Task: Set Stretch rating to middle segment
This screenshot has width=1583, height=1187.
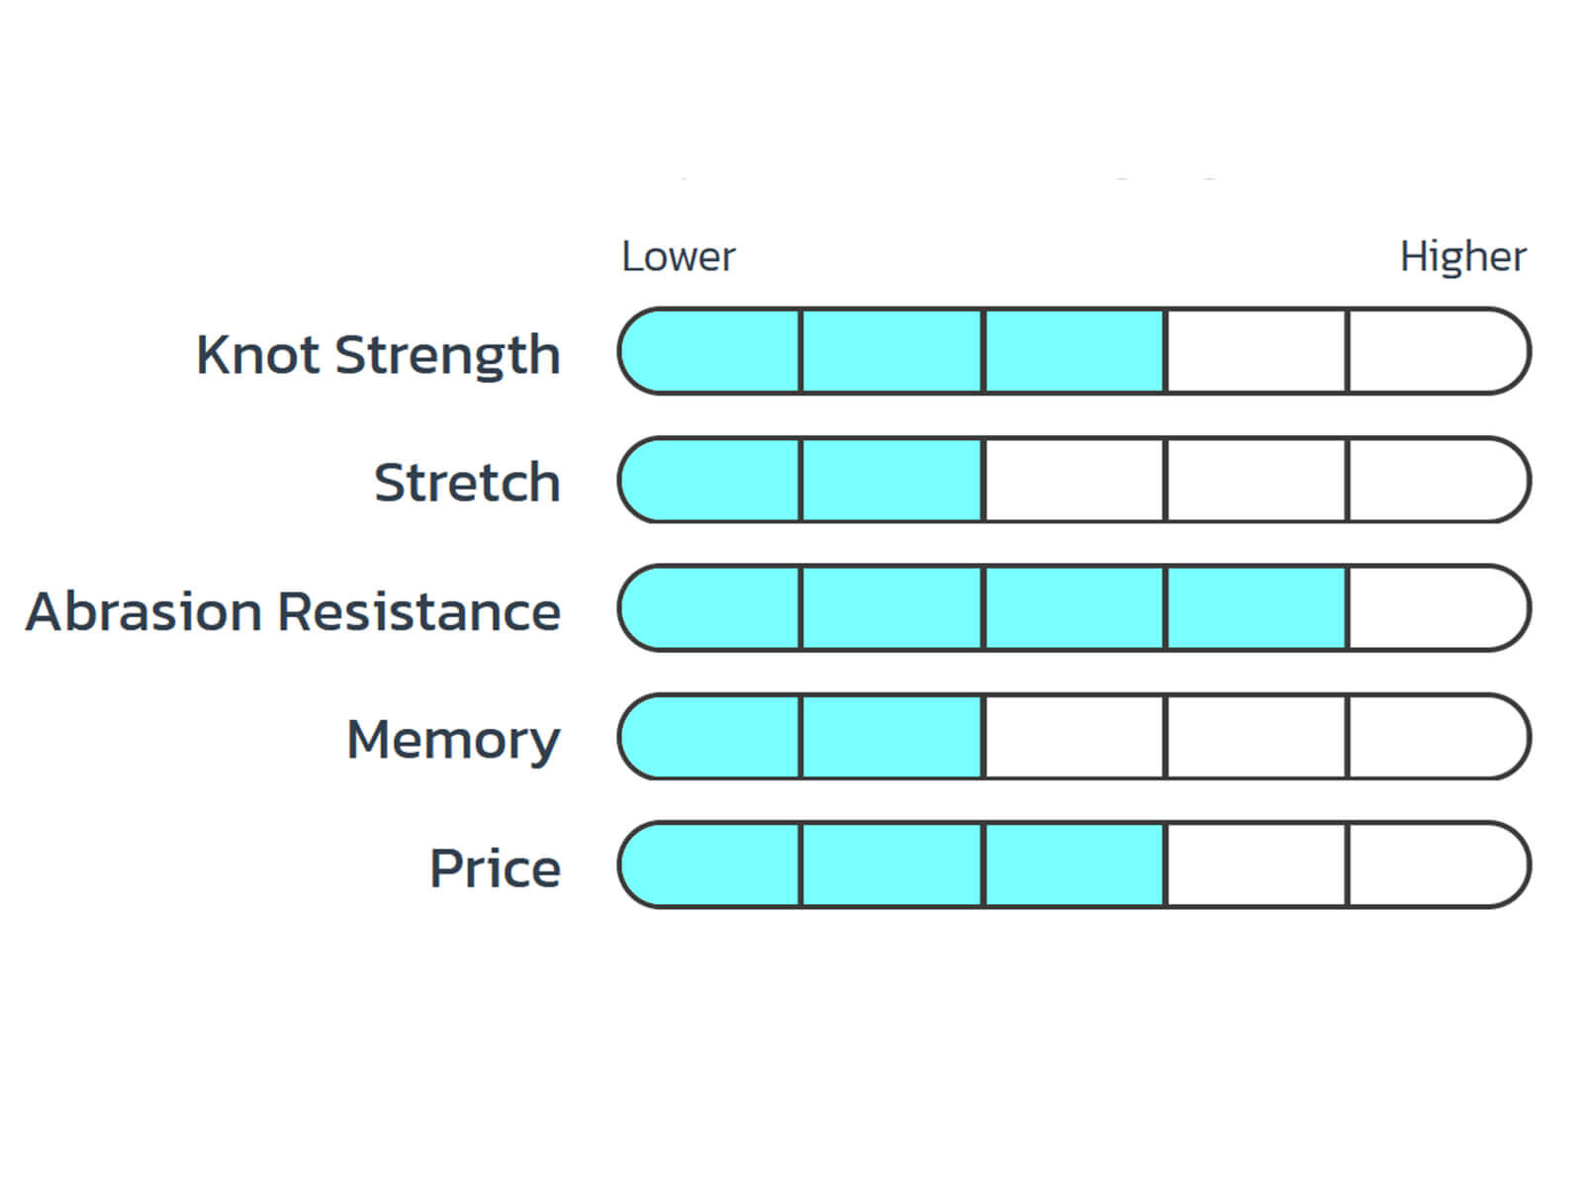Action: tap(1074, 480)
